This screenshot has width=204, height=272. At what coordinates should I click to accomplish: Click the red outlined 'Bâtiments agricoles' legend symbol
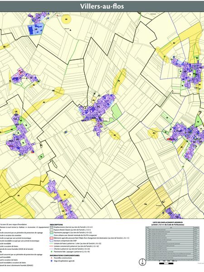pyautogui.click(x=51, y=238)
